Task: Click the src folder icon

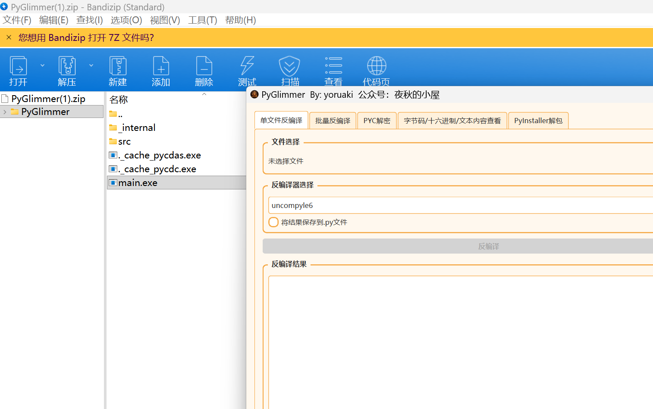Action: 113,141
